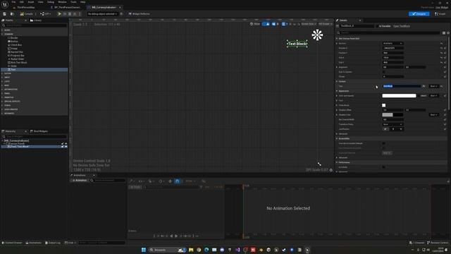The image size is (451, 254).
Task: Open the debug object selector dropdown
Action: [x=102, y=14]
